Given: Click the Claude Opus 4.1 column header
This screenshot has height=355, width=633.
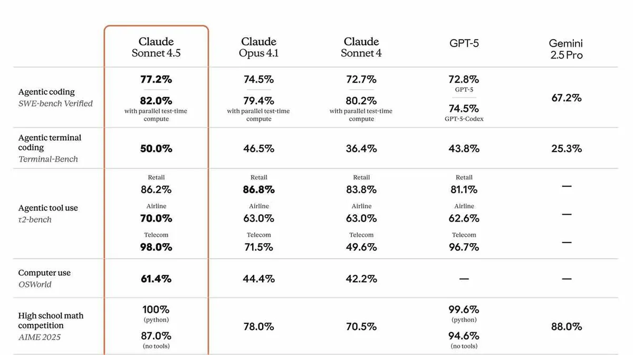Looking at the screenshot, I should [x=258, y=47].
